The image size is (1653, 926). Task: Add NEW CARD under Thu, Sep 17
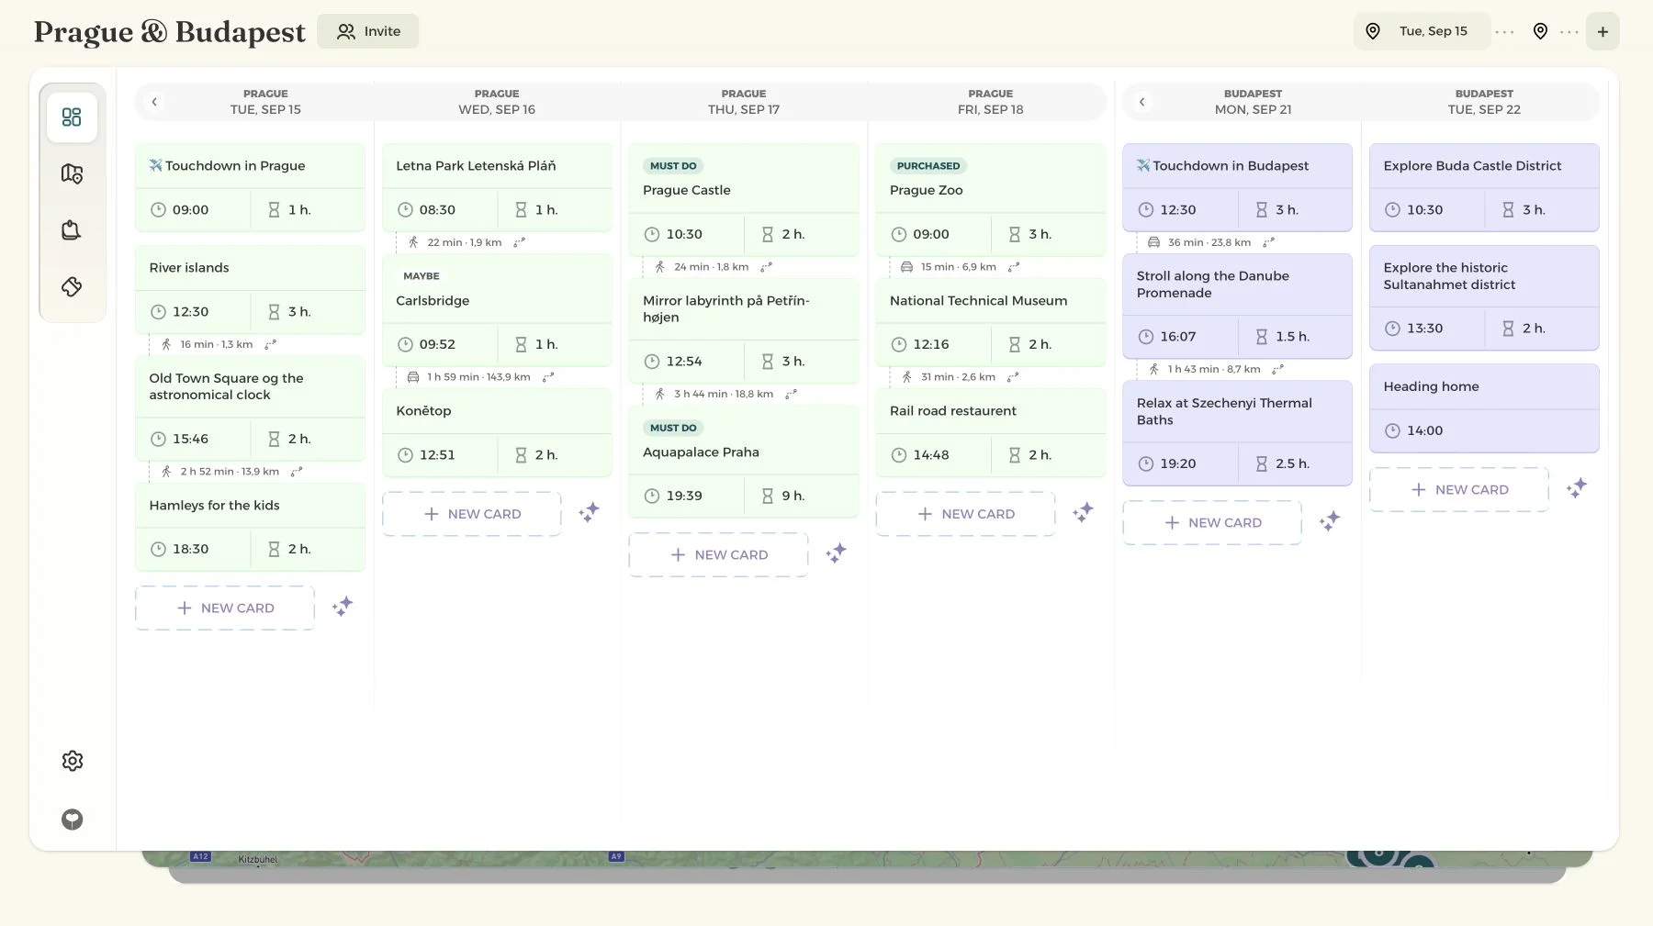pos(719,554)
